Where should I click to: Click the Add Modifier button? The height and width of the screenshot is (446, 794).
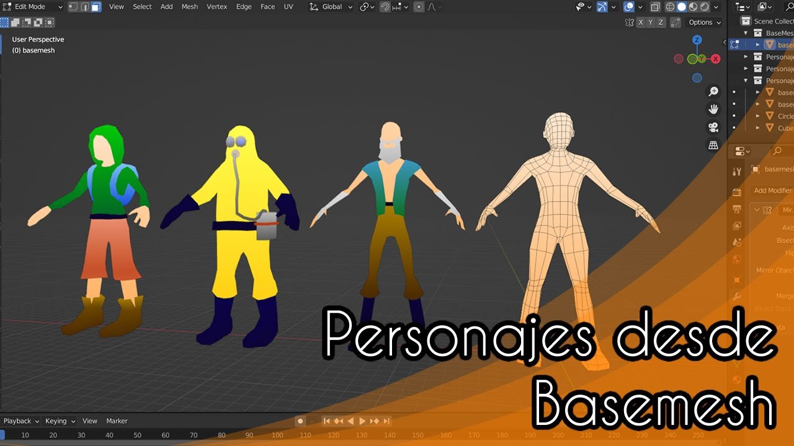point(772,191)
